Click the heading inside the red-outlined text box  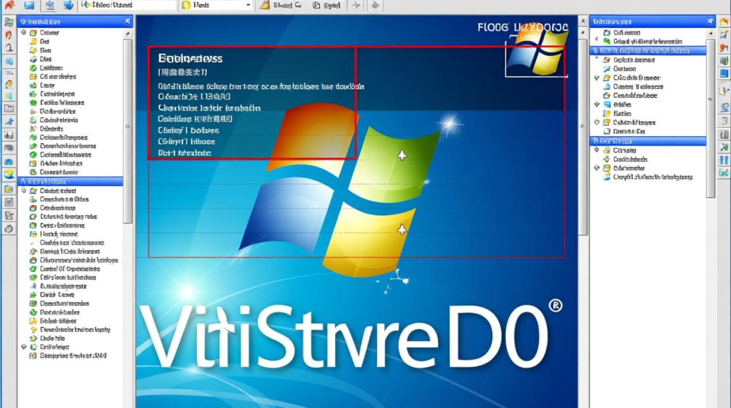pyautogui.click(x=190, y=58)
